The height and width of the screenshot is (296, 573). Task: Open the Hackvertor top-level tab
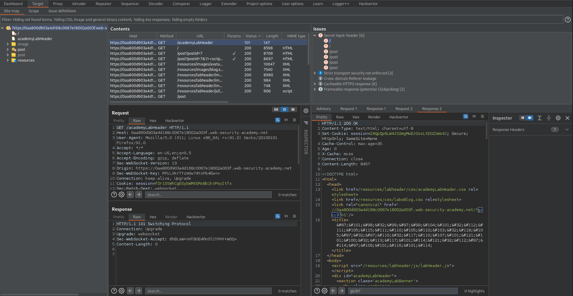pos(368,4)
